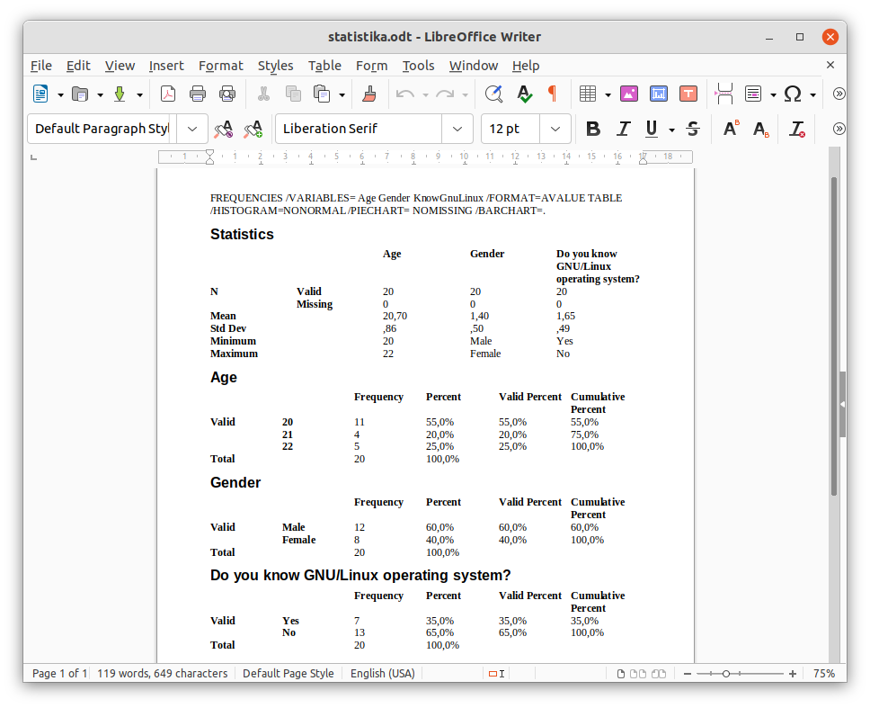Screen dimensions: 870x708
Task: Open the Edit menu
Action: click(78, 66)
